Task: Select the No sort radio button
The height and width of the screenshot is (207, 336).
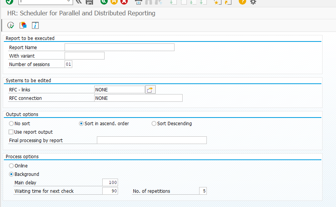Action: pos(11,124)
